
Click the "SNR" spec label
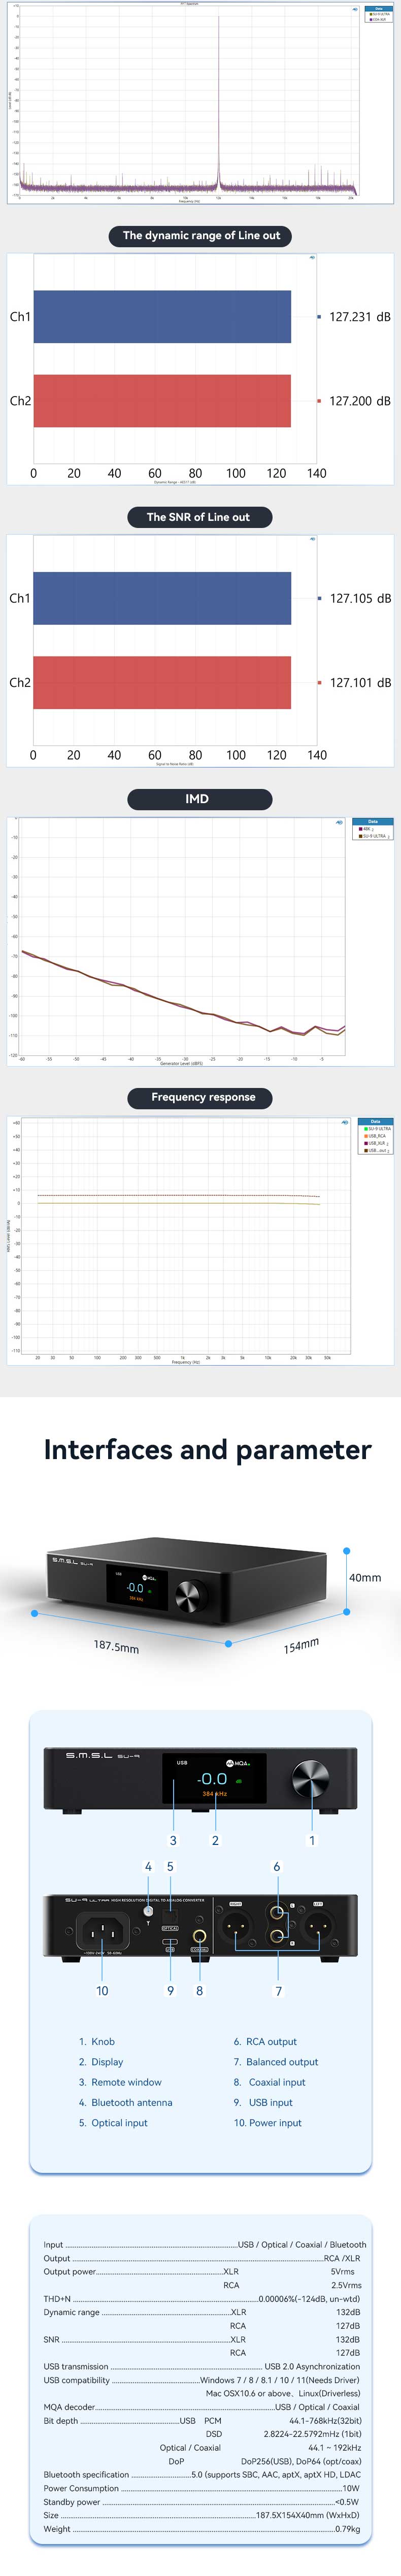click(x=52, y=2340)
